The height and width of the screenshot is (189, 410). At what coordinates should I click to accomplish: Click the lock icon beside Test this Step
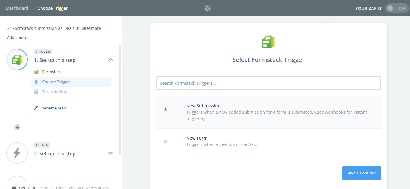(36, 92)
